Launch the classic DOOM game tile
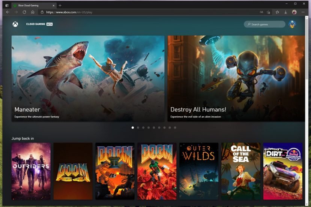The image size is (311, 207). tap(157, 171)
